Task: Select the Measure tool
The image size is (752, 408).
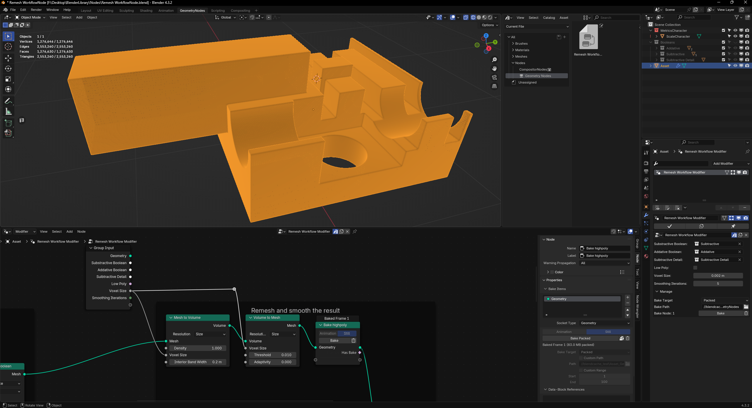Action: [8, 112]
